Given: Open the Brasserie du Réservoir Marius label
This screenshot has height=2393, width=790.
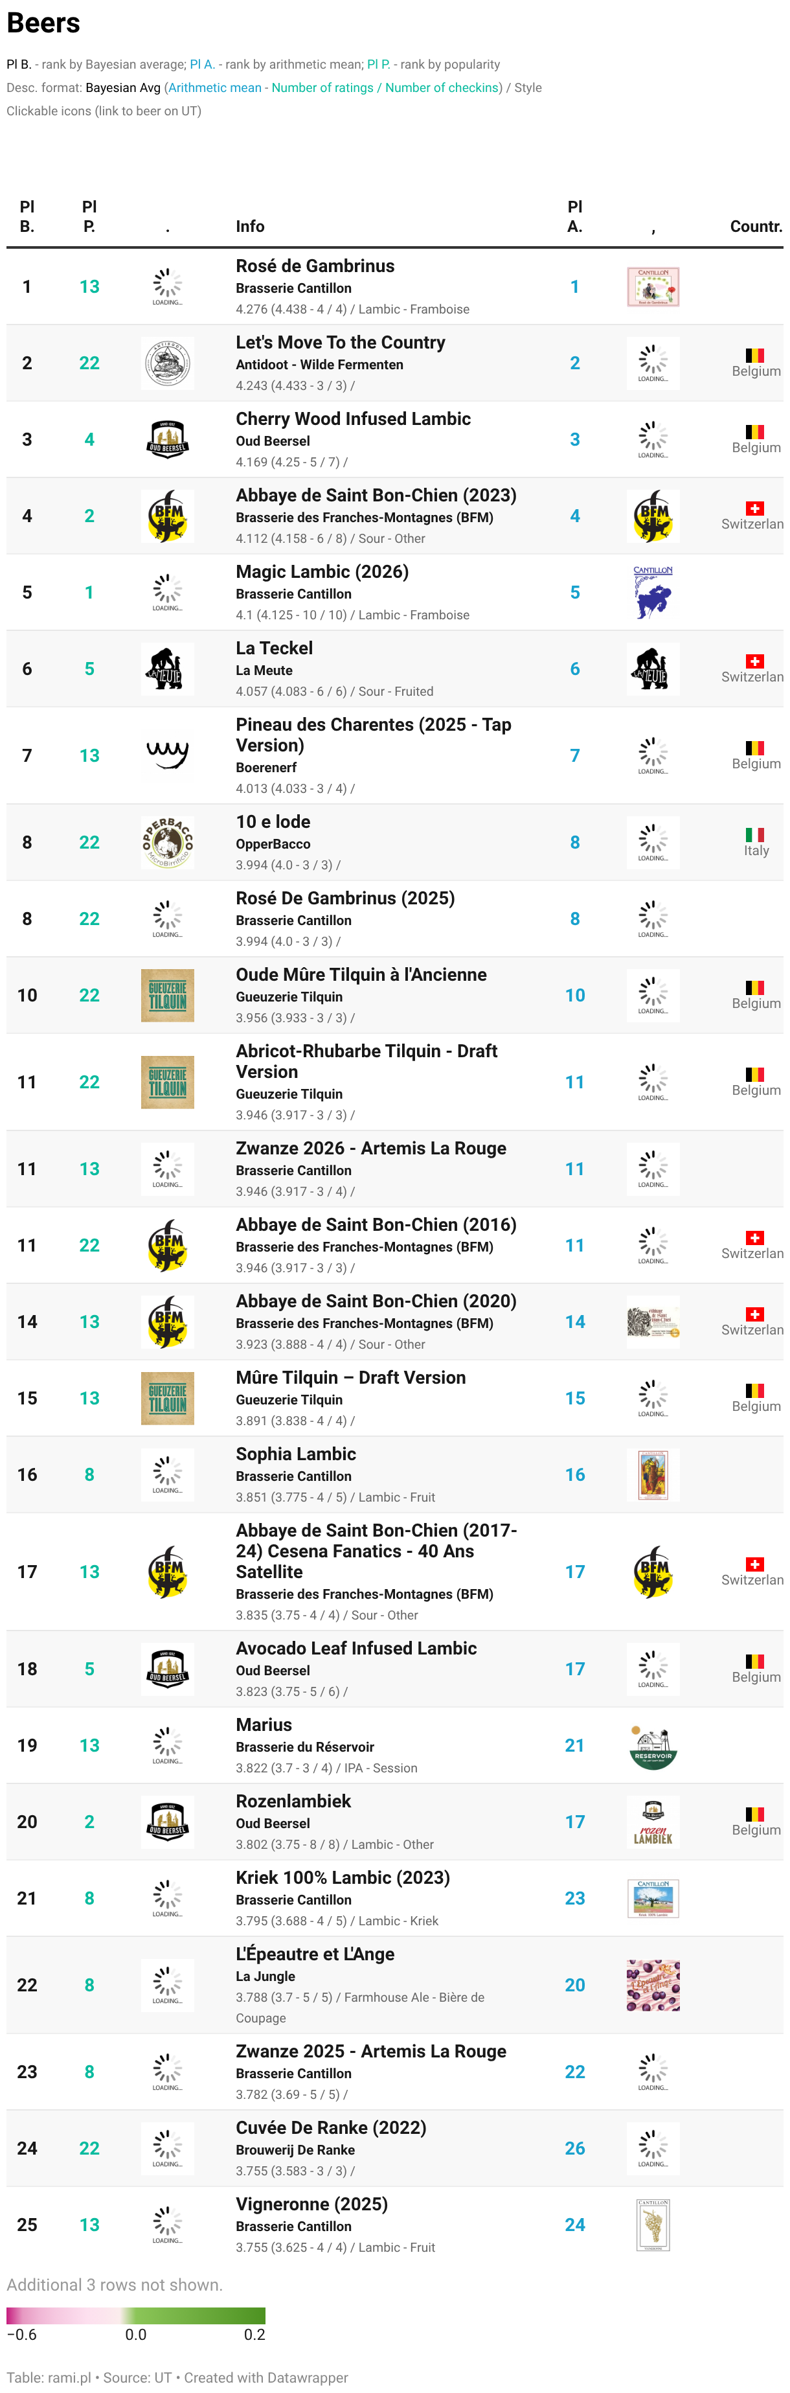Looking at the screenshot, I should coord(653,1745).
